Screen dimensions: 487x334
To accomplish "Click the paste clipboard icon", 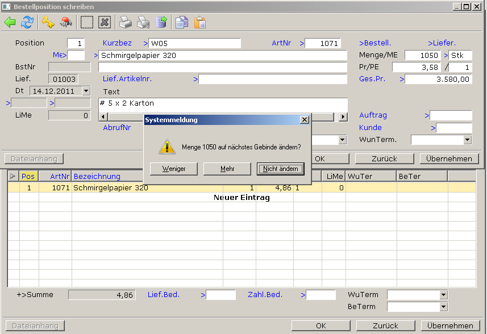I will 199,22.
